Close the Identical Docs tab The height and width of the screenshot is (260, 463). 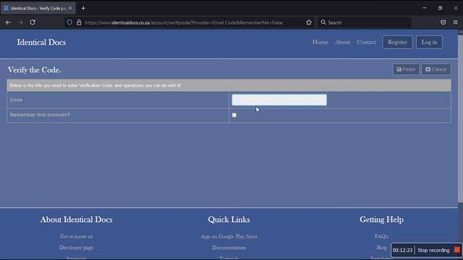pos(70,8)
